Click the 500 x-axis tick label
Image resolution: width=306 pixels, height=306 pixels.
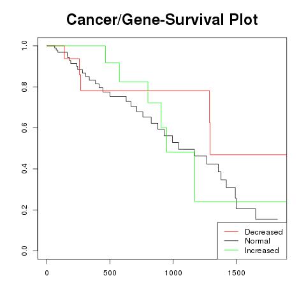click(x=110, y=273)
